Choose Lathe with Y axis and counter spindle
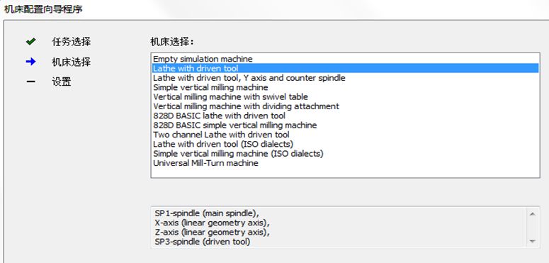This screenshot has height=263, width=549. tap(345, 78)
